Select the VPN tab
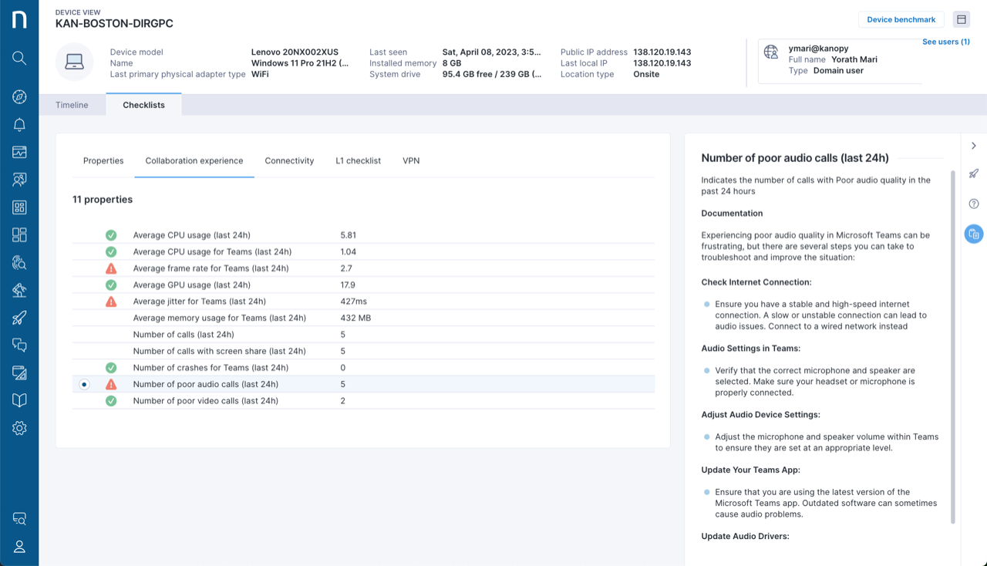 (411, 160)
